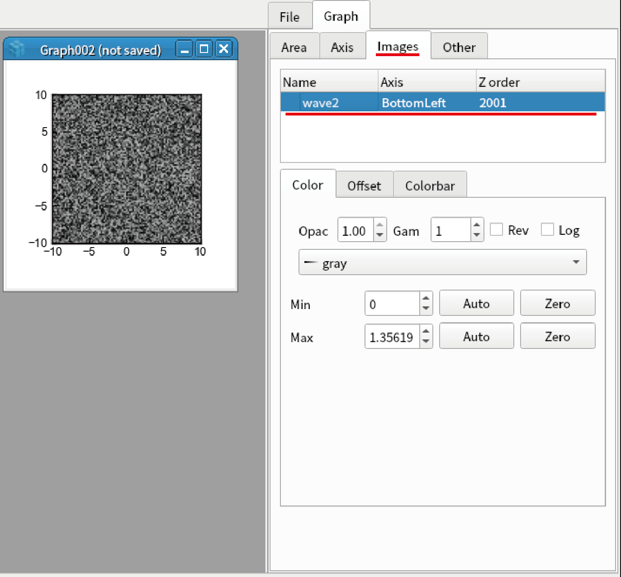
Task: Open the gray colormap dropdown
Action: coord(442,262)
